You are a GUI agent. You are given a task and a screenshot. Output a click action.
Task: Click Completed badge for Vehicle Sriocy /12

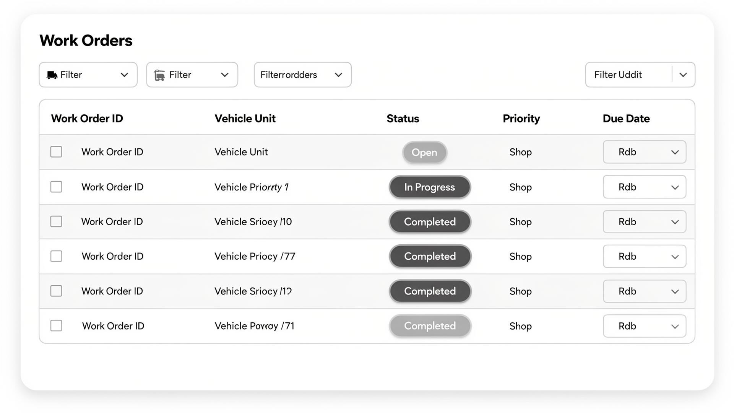pyautogui.click(x=430, y=291)
